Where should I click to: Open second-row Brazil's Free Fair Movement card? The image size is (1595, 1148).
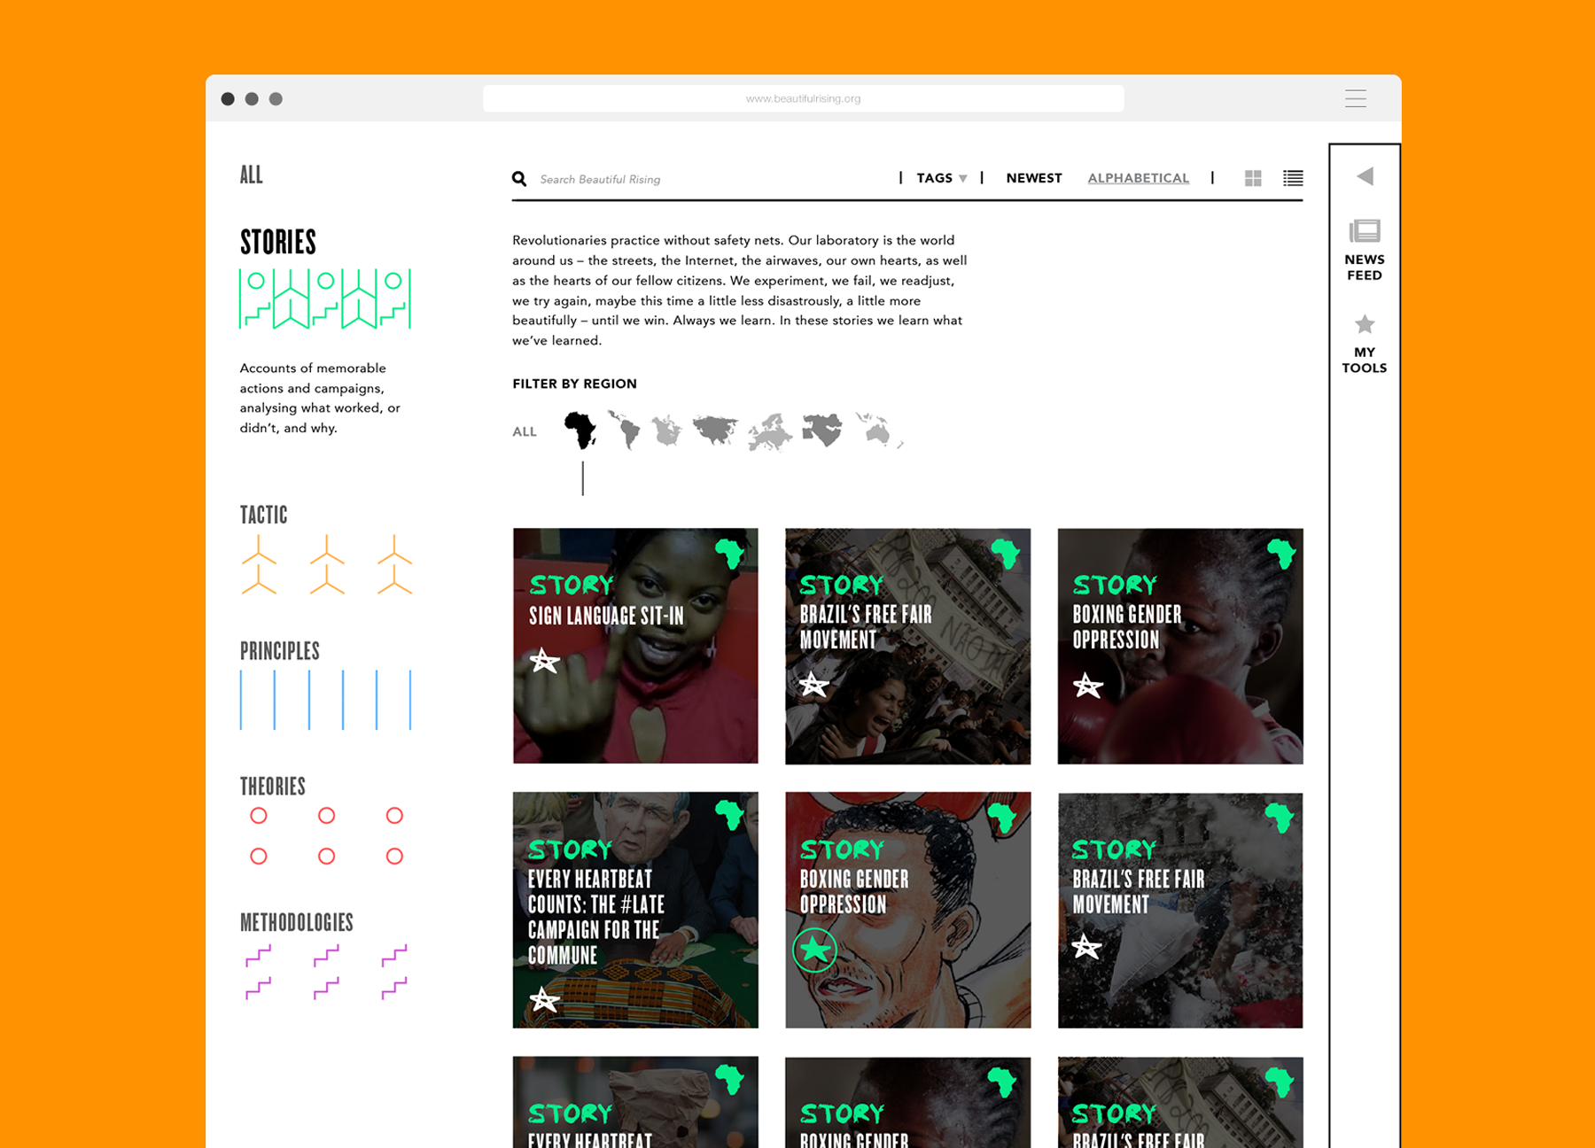click(x=1180, y=910)
